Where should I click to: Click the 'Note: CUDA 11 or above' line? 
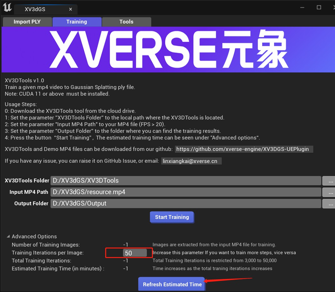57,94
